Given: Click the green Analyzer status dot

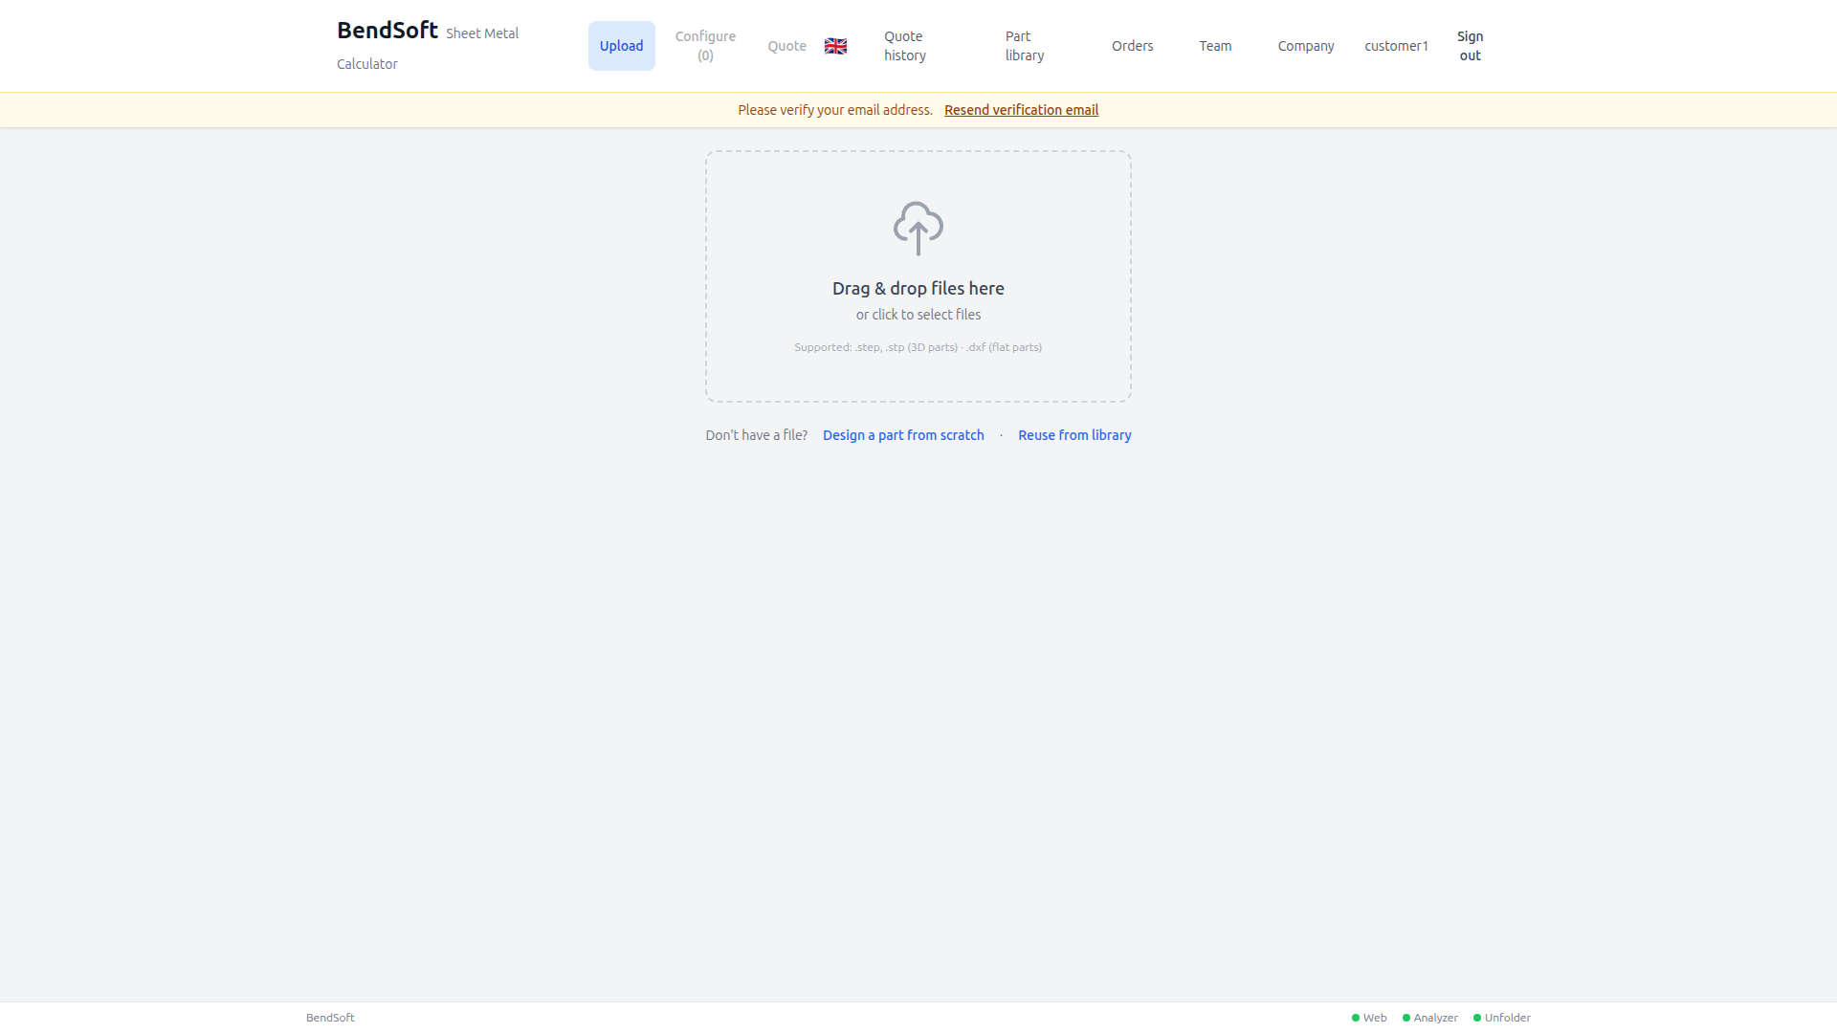Looking at the screenshot, I should [1406, 1018].
